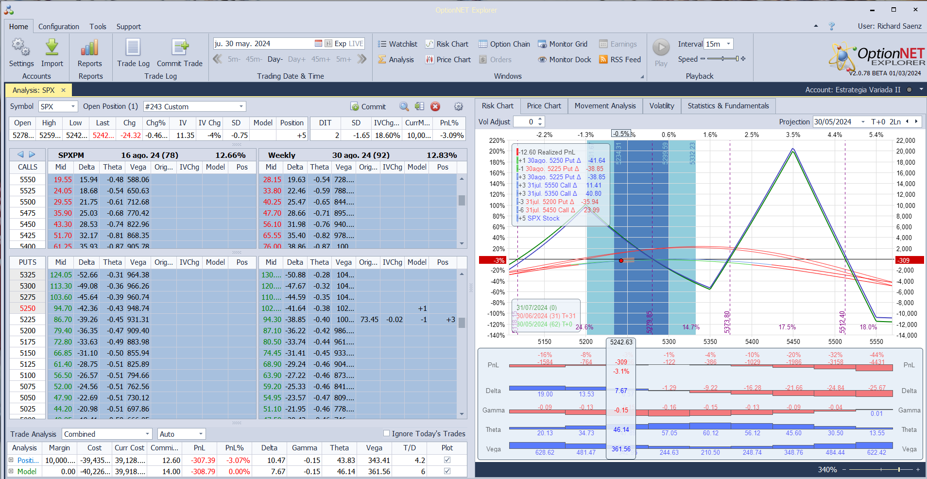Open the Combined trade analysis dropdown
927x479 pixels.
pyautogui.click(x=148, y=434)
